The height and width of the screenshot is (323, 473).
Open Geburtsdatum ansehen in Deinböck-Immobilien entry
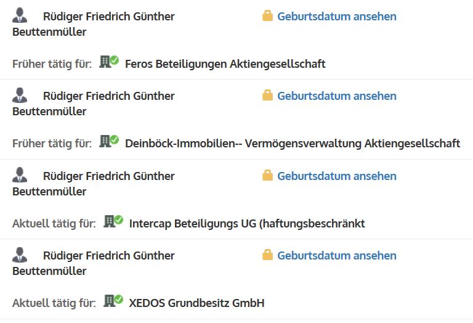click(337, 96)
